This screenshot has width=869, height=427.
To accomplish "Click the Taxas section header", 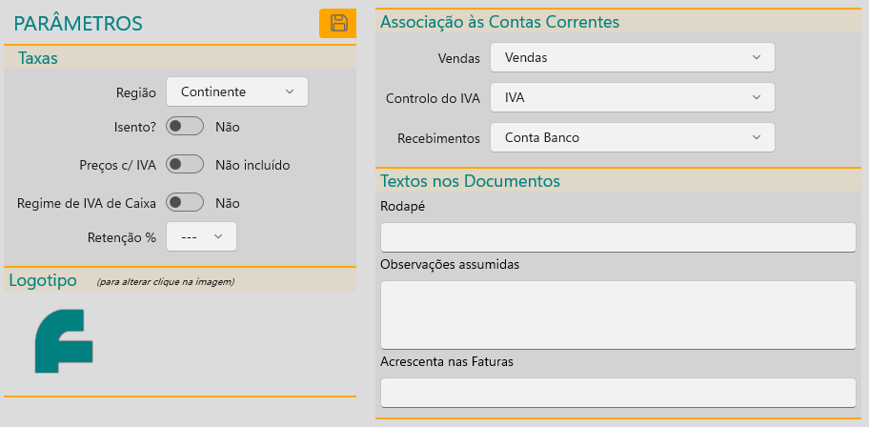I will pyautogui.click(x=38, y=58).
